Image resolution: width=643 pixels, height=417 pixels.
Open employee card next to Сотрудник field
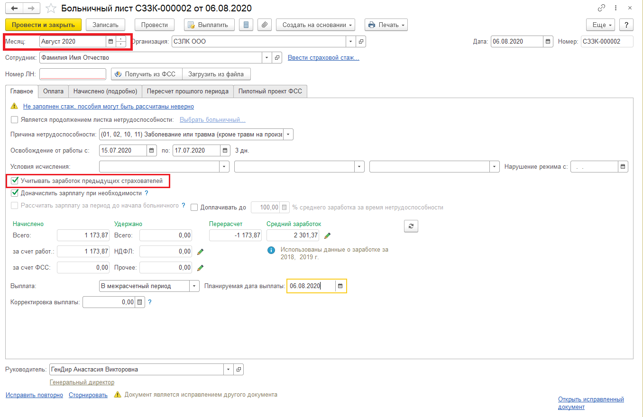pos(278,58)
